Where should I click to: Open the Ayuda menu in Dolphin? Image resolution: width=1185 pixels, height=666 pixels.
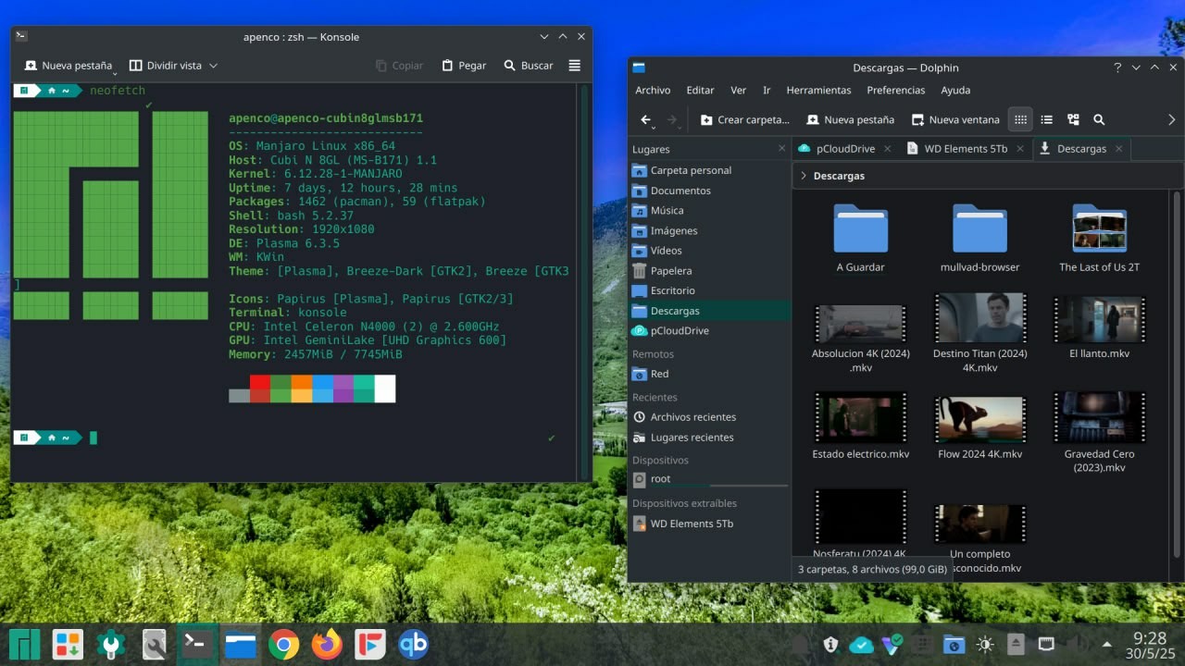point(955,90)
